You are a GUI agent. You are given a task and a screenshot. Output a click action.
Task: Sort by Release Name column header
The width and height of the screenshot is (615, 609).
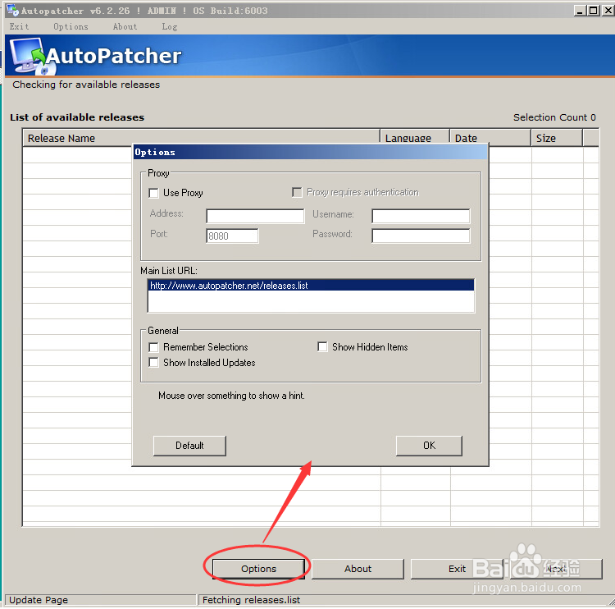click(x=201, y=138)
